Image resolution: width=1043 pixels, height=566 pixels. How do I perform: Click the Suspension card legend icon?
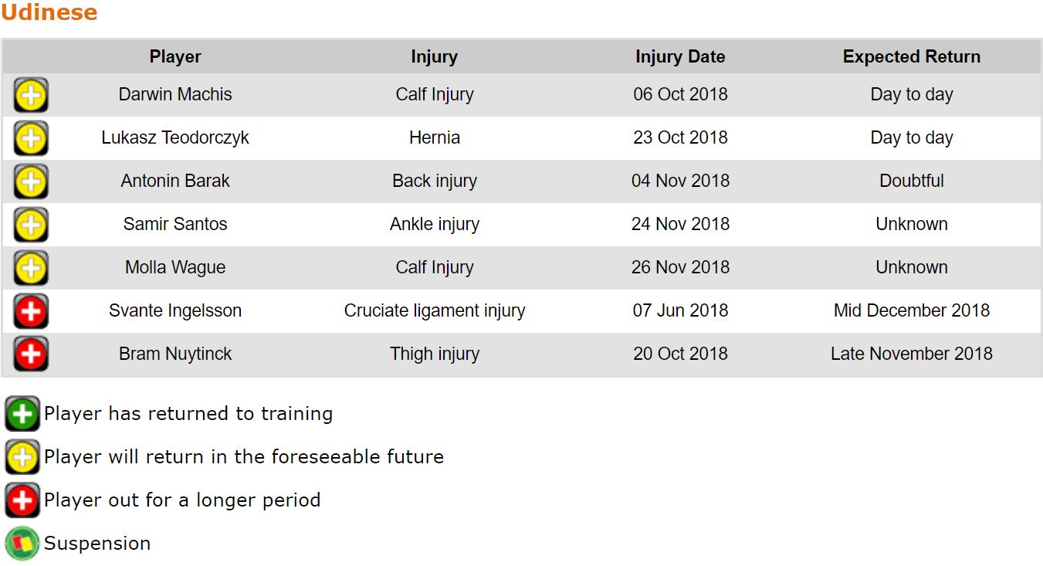tap(22, 544)
